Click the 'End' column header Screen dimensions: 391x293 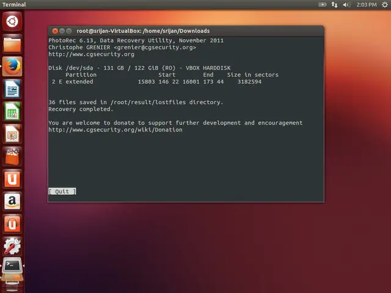click(x=208, y=74)
